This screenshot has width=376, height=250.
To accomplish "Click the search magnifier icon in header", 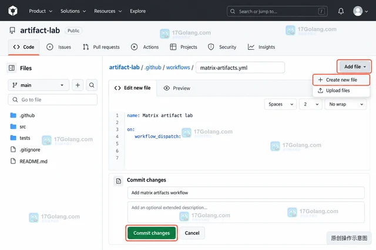I will (x=233, y=11).
